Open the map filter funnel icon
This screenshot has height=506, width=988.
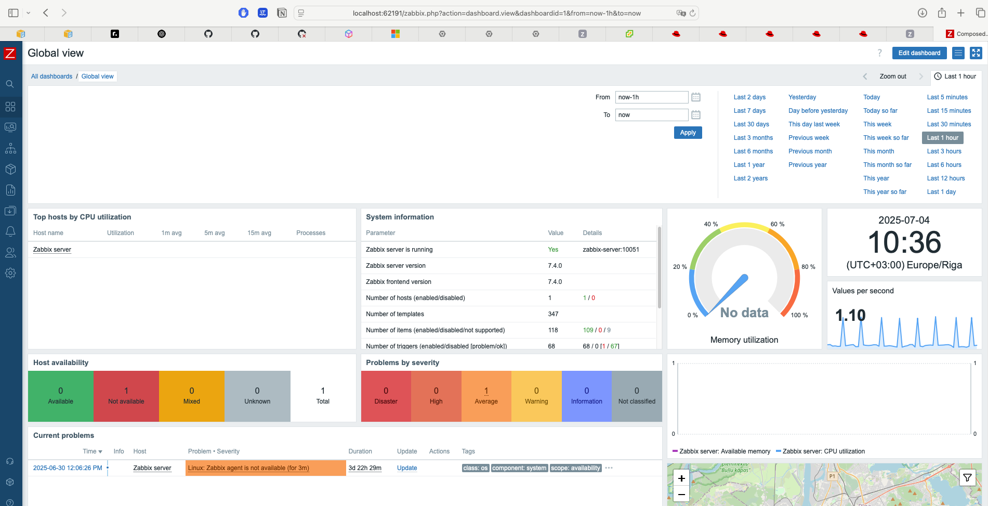tap(967, 477)
